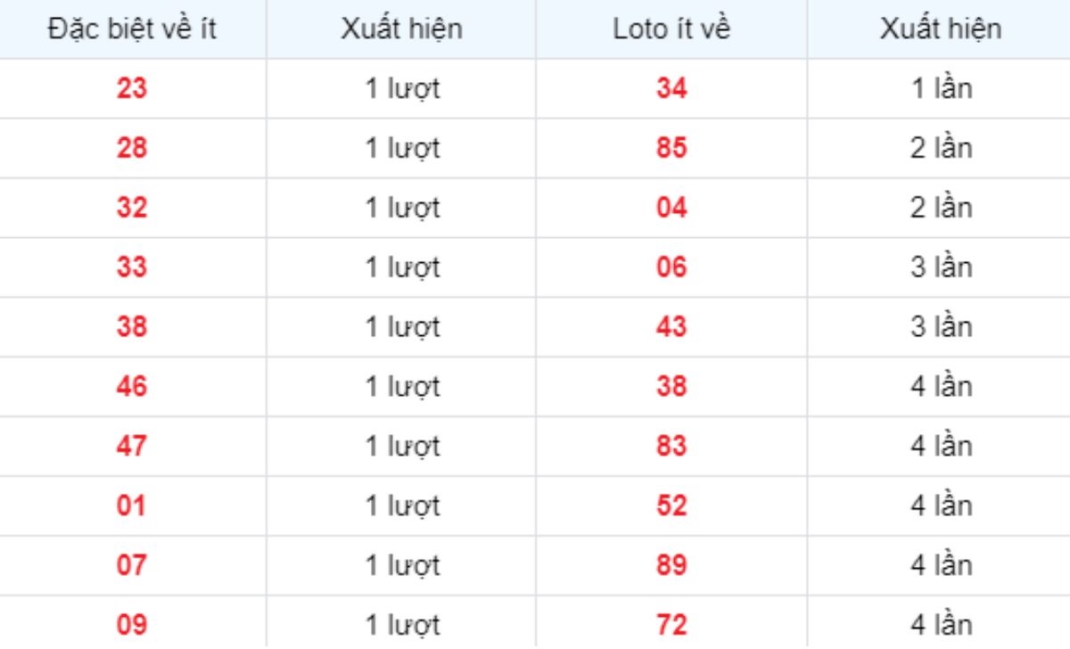Image resolution: width=1070 pixels, height=649 pixels.
Task: Select loto number 04
Action: click(x=671, y=208)
